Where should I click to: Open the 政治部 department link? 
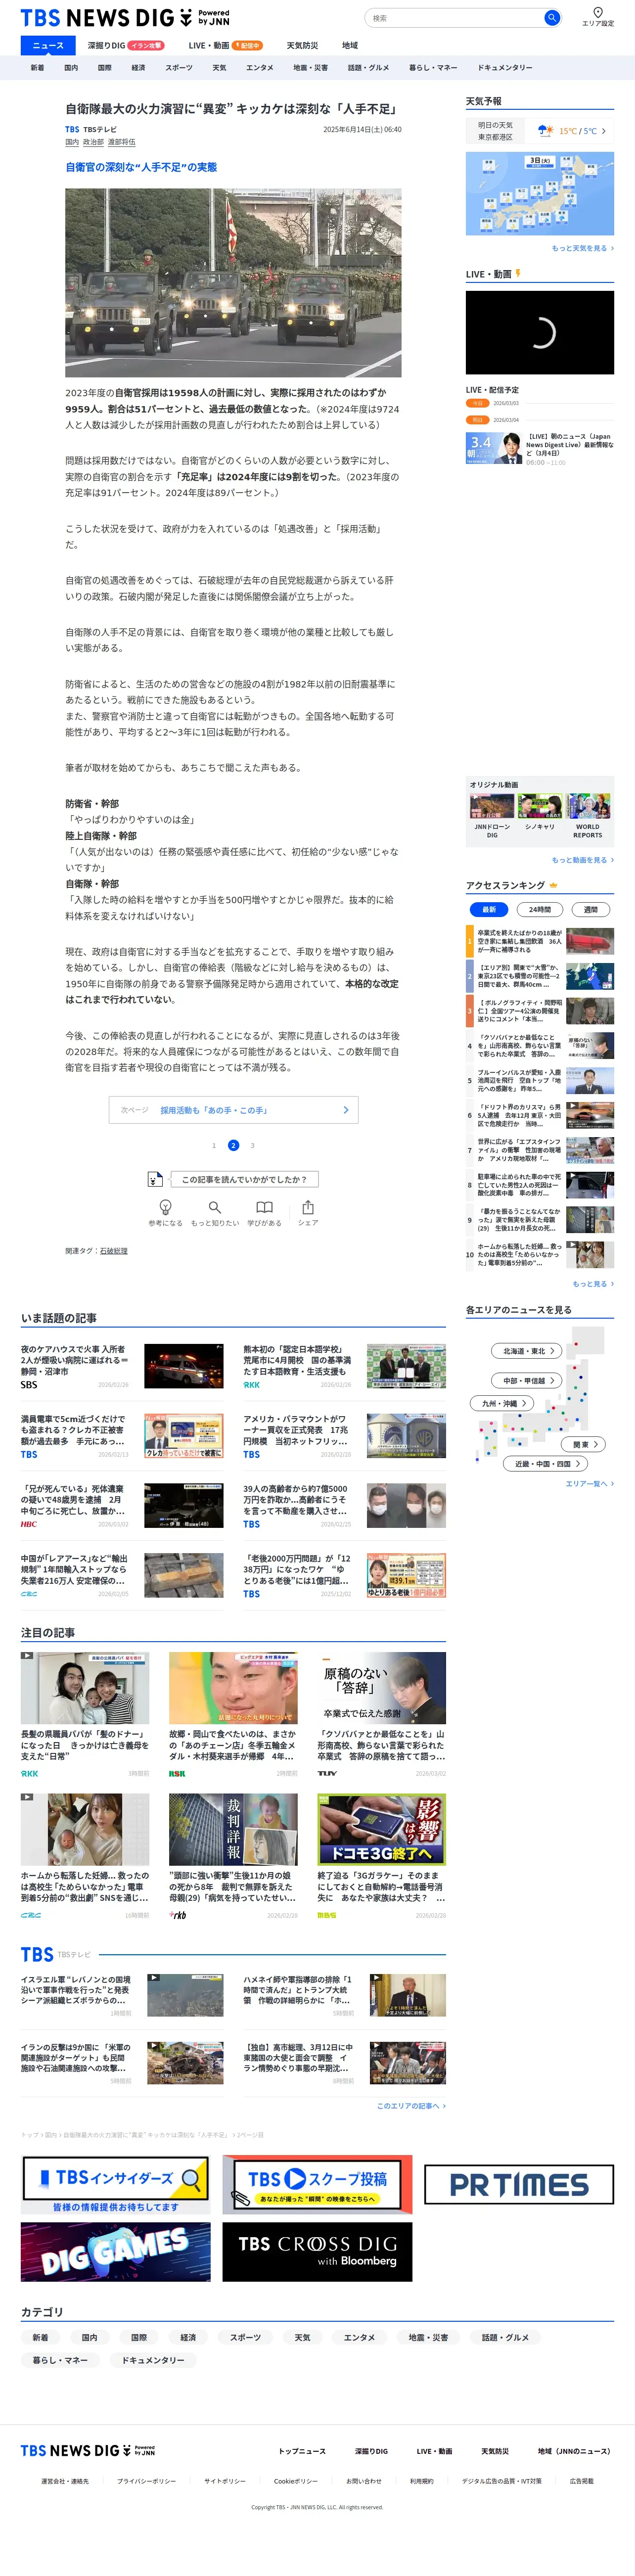[93, 142]
